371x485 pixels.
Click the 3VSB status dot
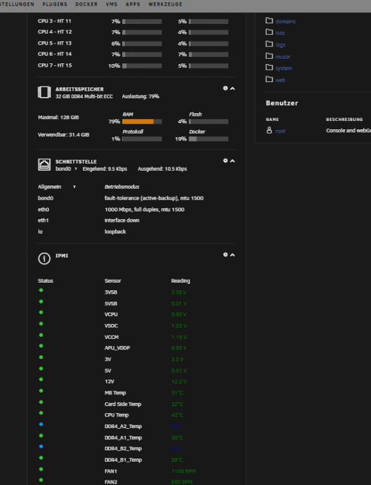[x=41, y=290]
